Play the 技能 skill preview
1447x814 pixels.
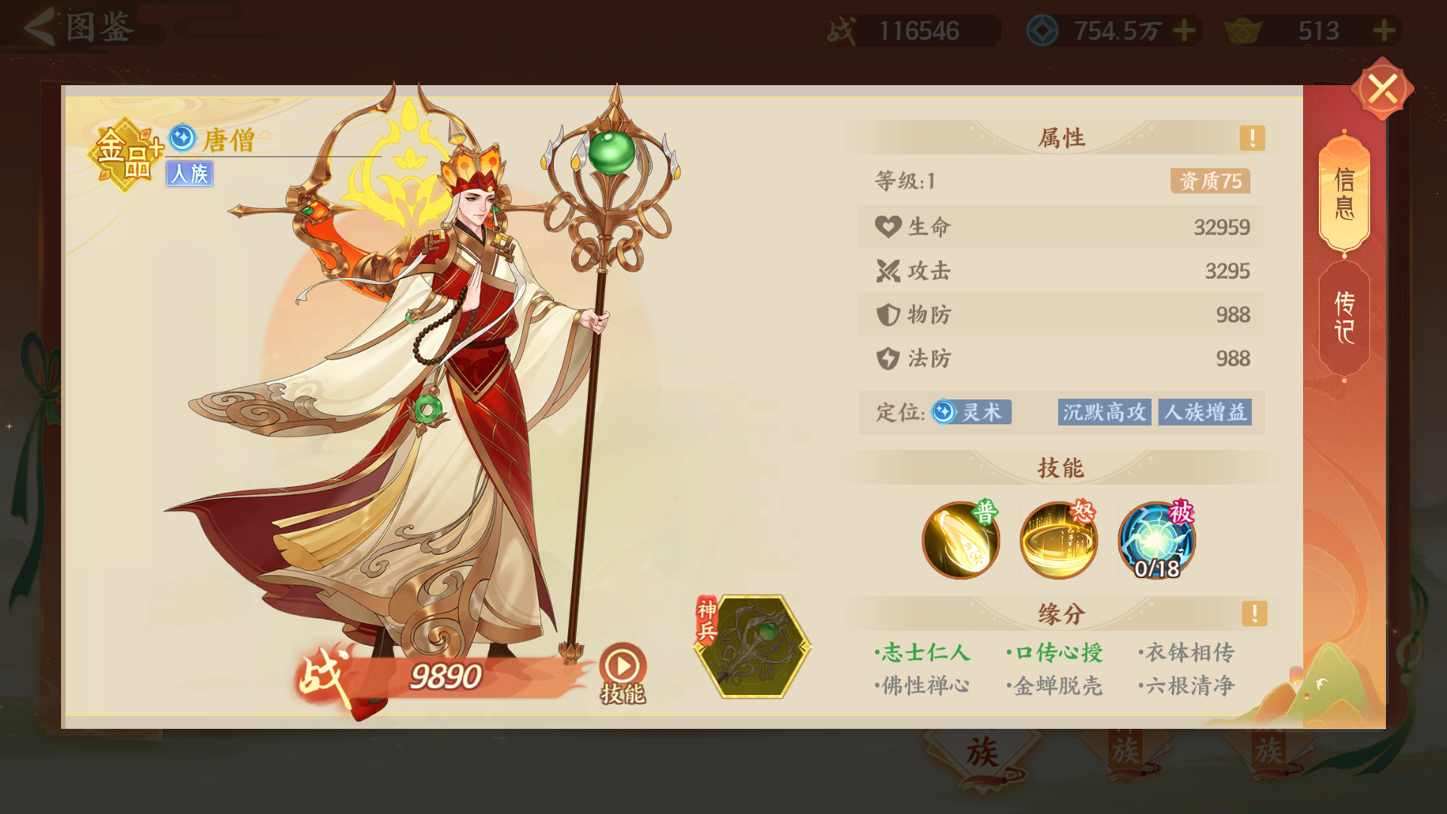(623, 674)
